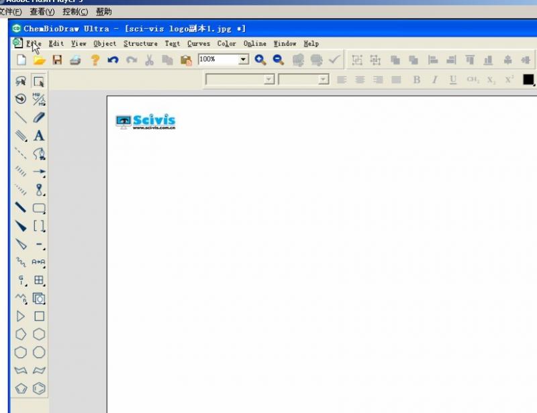Zoom in with magnifier plus
This screenshot has height=413, width=537.
(x=260, y=60)
